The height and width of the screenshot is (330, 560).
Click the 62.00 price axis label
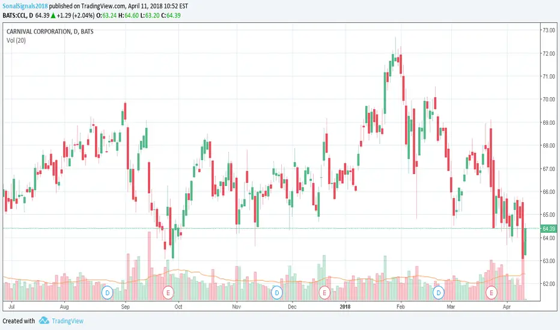pyautogui.click(x=549, y=284)
